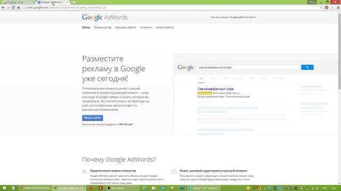This screenshot has width=341, height=191.
Task: Open the Начало работы navigation item
Action: 165,28
